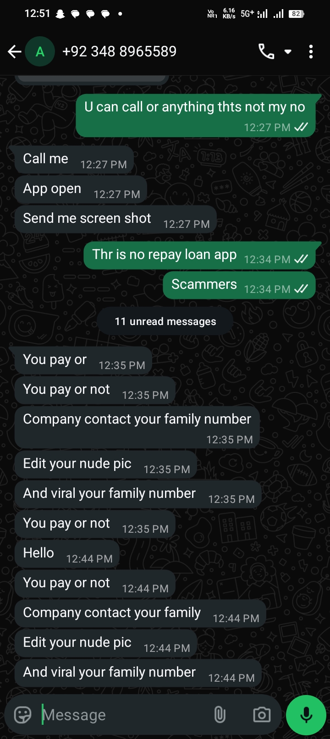Open contact info for +92 348 8965589

pyautogui.click(x=119, y=51)
